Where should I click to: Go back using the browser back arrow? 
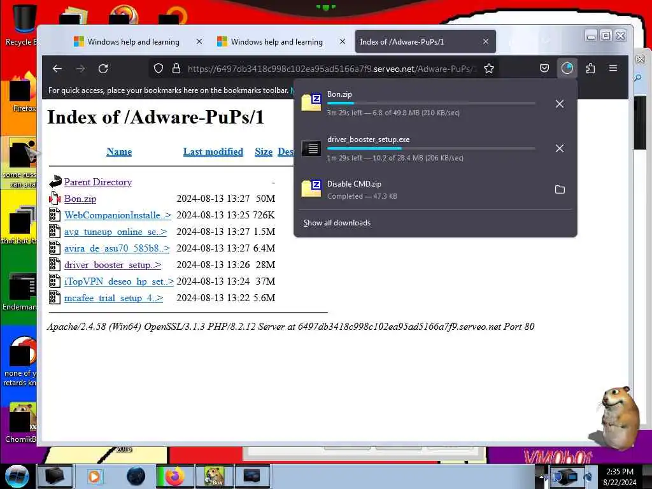(57, 69)
